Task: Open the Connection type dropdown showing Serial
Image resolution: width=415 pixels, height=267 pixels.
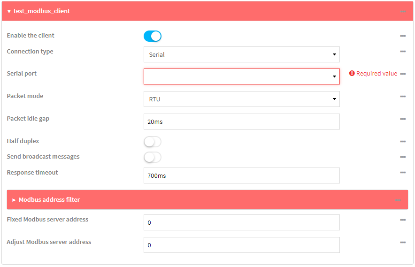Action: (241, 54)
